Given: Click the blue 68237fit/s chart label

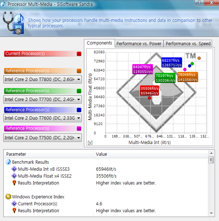Looking at the screenshot, I should coord(172,63).
